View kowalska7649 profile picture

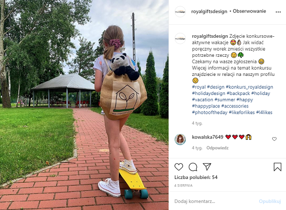tap(180, 139)
